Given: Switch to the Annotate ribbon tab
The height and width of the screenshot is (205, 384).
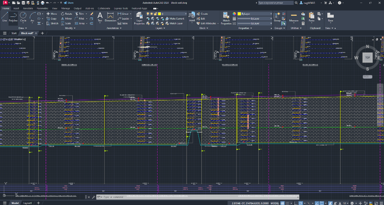Looking at the screenshot, I should (28, 8).
